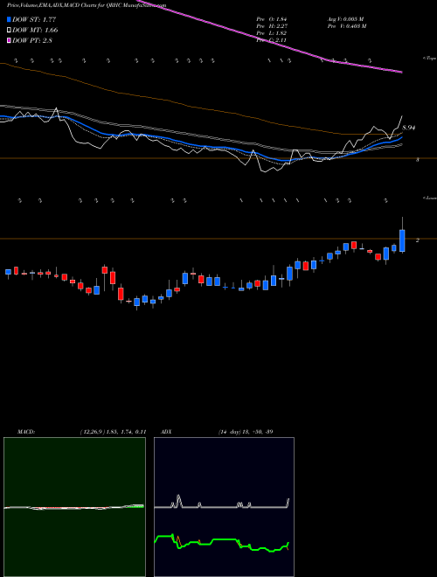437x577 pixels.
Task: Click the ADX panel heading label
Action: click(167, 432)
